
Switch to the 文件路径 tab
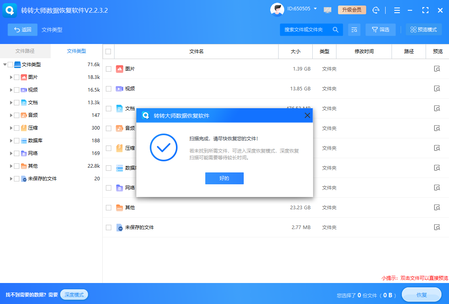pos(25,51)
